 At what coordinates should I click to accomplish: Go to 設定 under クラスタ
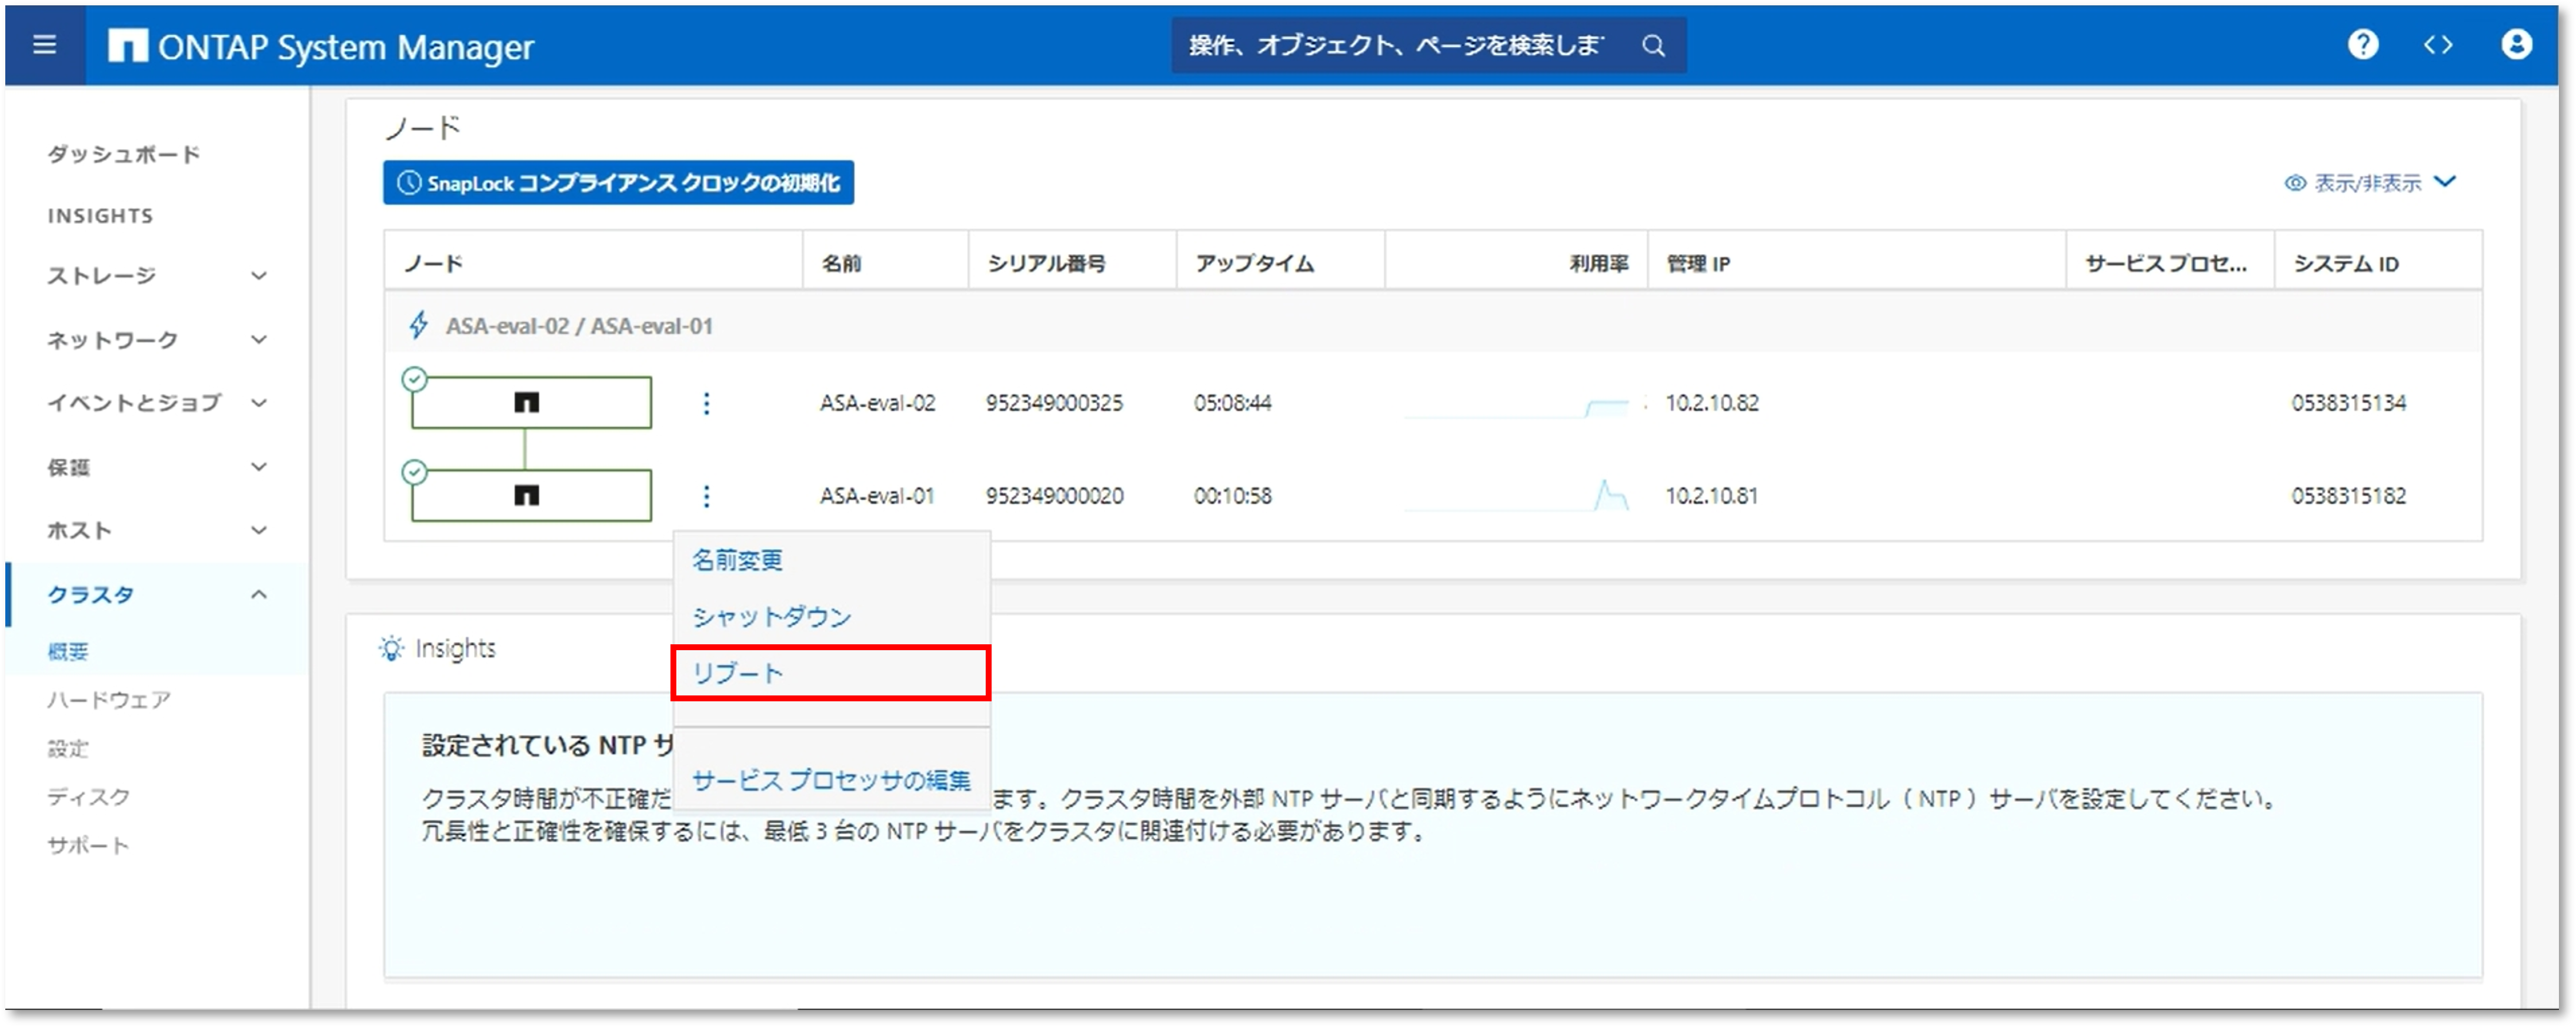(x=68, y=749)
